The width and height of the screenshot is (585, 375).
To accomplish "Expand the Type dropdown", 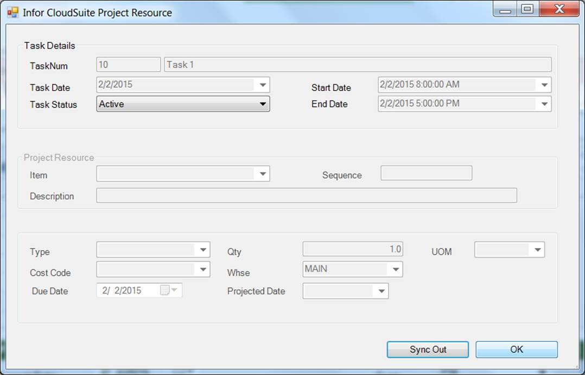I will pyautogui.click(x=203, y=250).
